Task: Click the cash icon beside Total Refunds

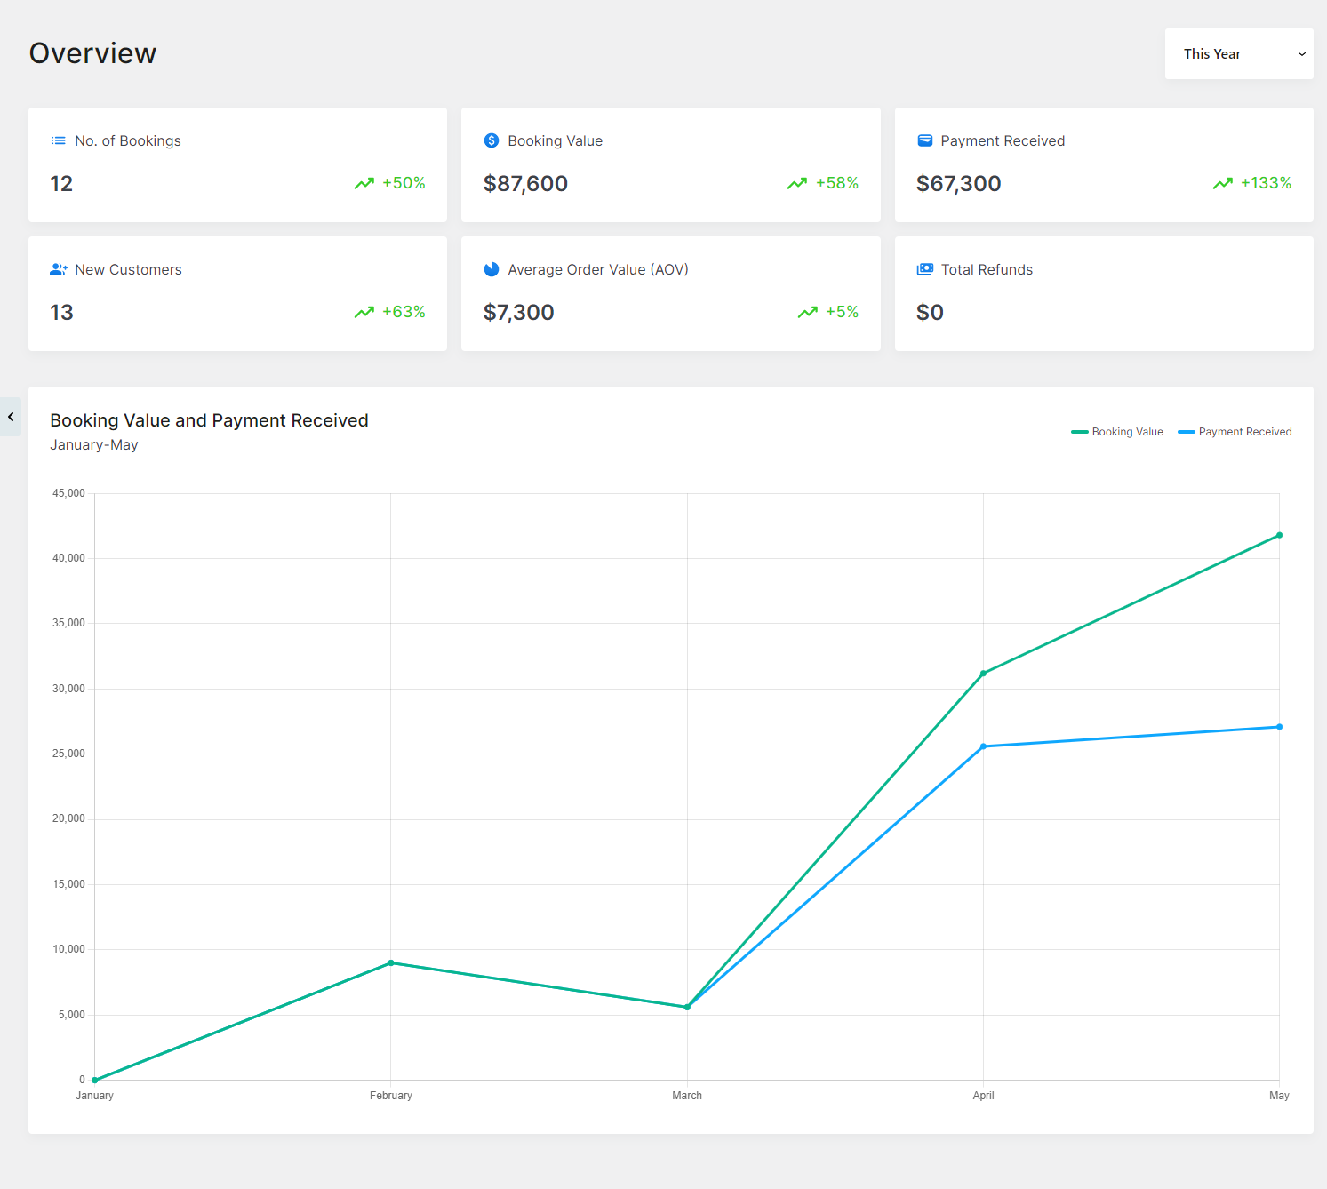Action: [925, 269]
